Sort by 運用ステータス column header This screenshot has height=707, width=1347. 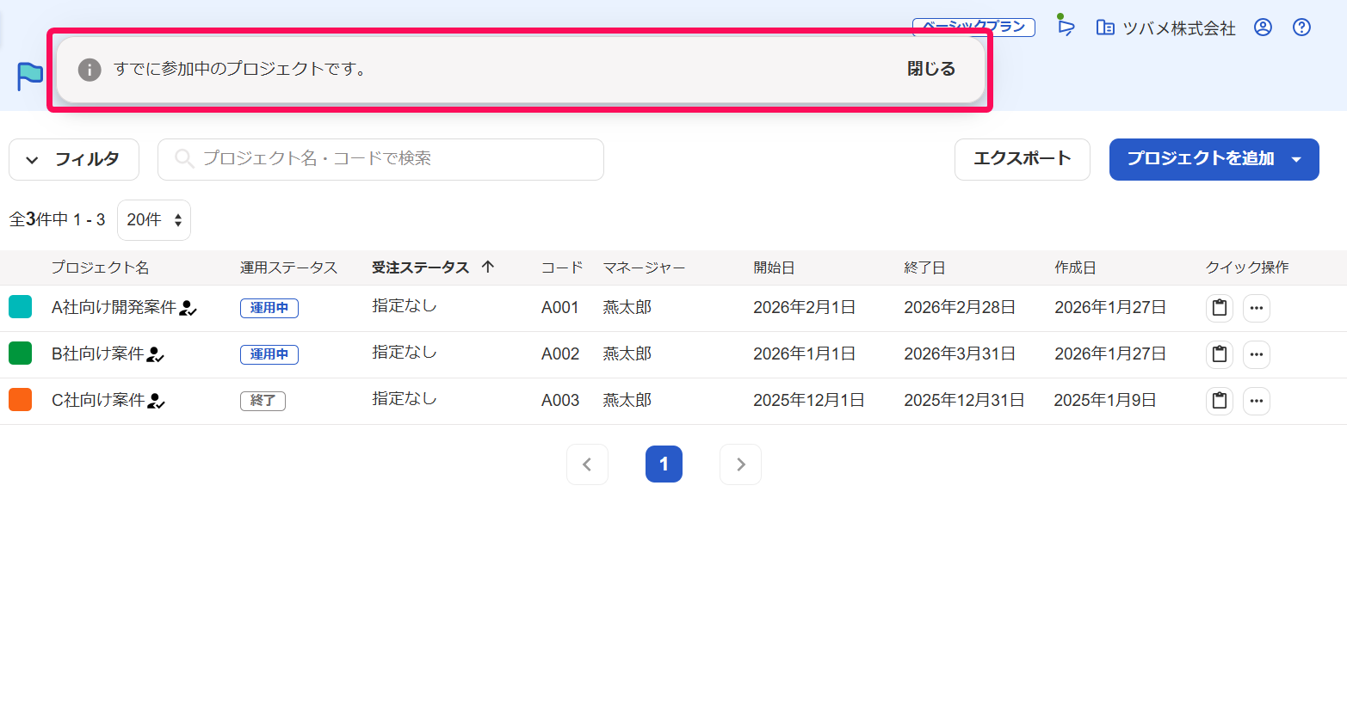tap(288, 267)
